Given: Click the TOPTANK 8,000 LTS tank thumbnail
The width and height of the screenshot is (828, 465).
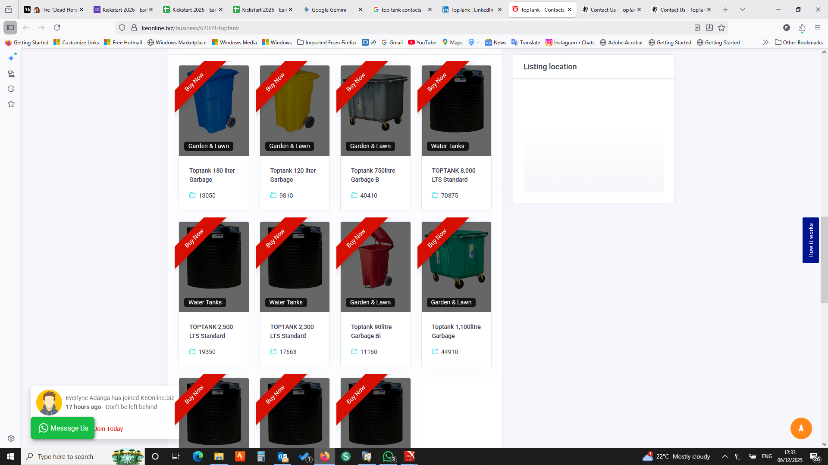Looking at the screenshot, I should click(456, 110).
